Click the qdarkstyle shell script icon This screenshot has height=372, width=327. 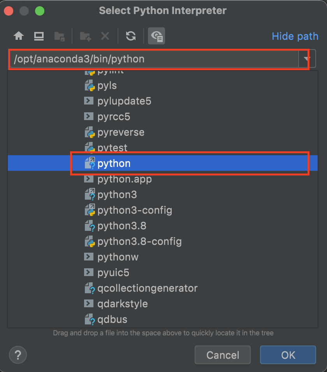89,303
